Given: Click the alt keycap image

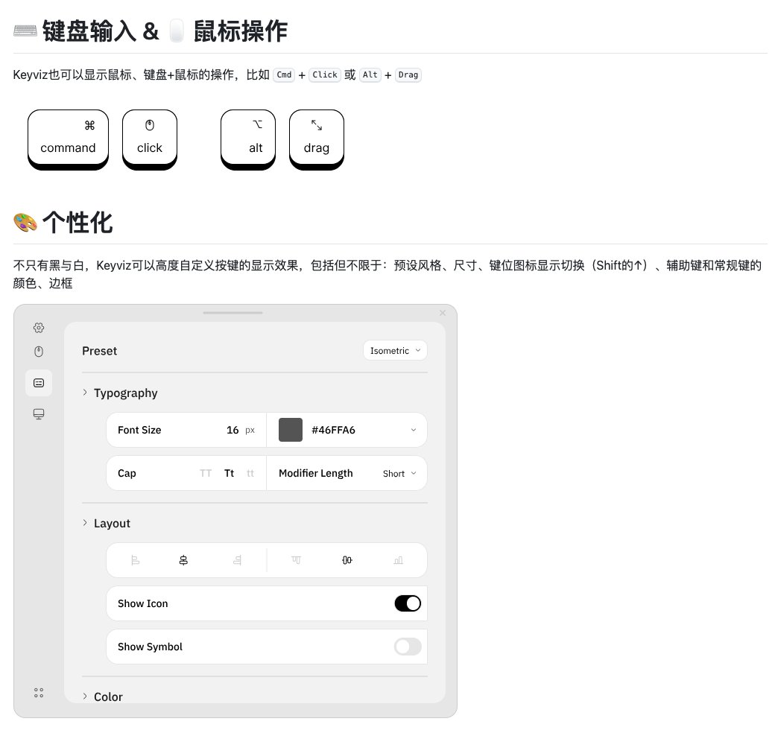Looking at the screenshot, I should (248, 140).
